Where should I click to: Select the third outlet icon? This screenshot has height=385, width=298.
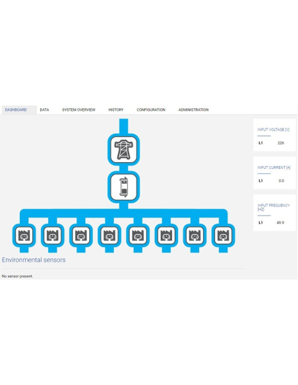click(81, 235)
